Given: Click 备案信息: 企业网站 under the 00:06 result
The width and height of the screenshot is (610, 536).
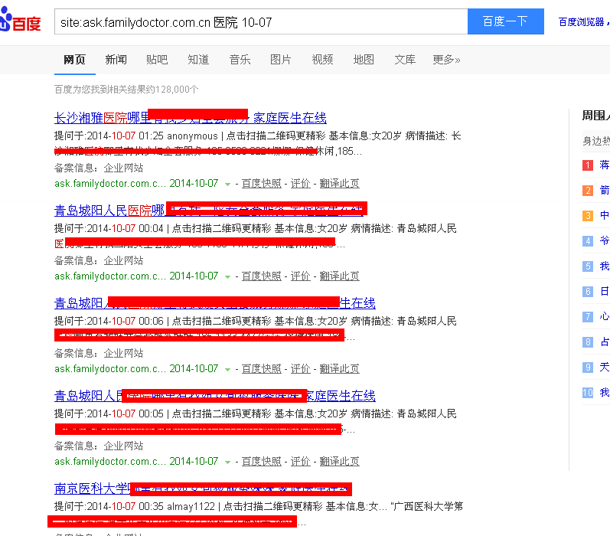Looking at the screenshot, I should point(99,353).
